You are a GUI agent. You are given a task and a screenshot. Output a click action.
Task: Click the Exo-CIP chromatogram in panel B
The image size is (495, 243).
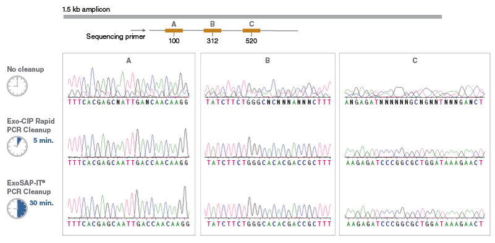coord(268,147)
